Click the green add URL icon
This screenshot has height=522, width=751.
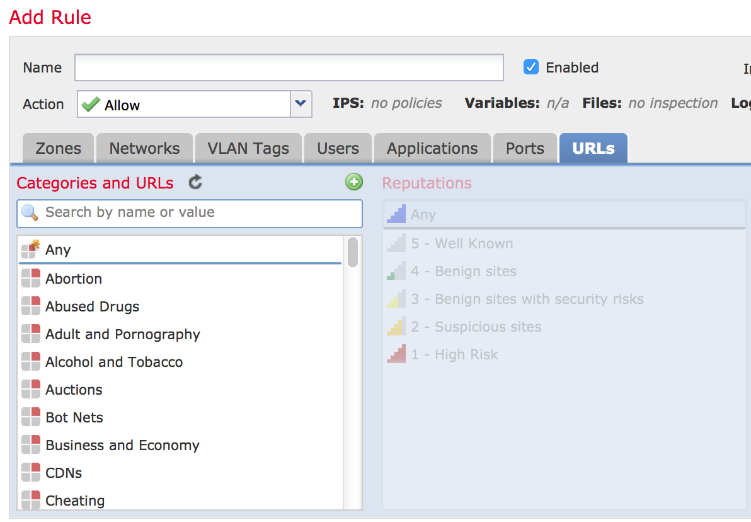tap(354, 182)
